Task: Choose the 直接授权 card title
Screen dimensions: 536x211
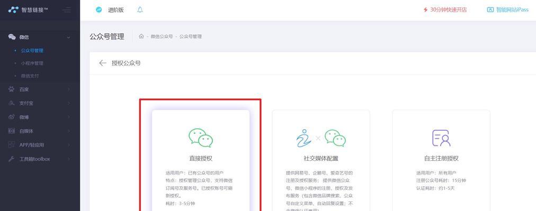Action: [x=201, y=159]
